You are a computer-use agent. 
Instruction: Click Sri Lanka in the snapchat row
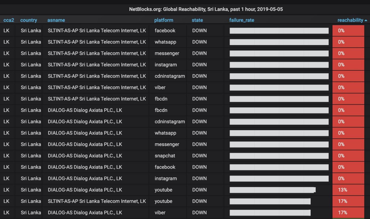[31, 156]
